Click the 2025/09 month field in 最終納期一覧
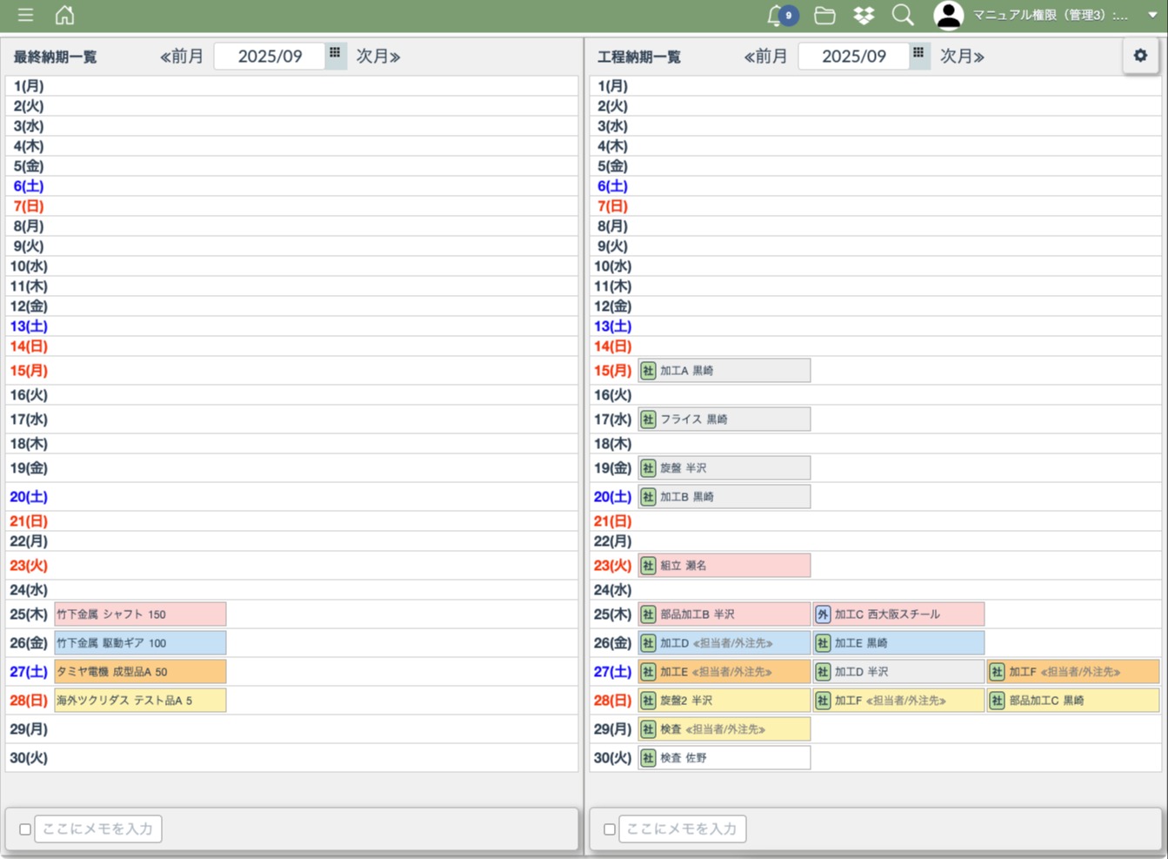 click(x=270, y=57)
